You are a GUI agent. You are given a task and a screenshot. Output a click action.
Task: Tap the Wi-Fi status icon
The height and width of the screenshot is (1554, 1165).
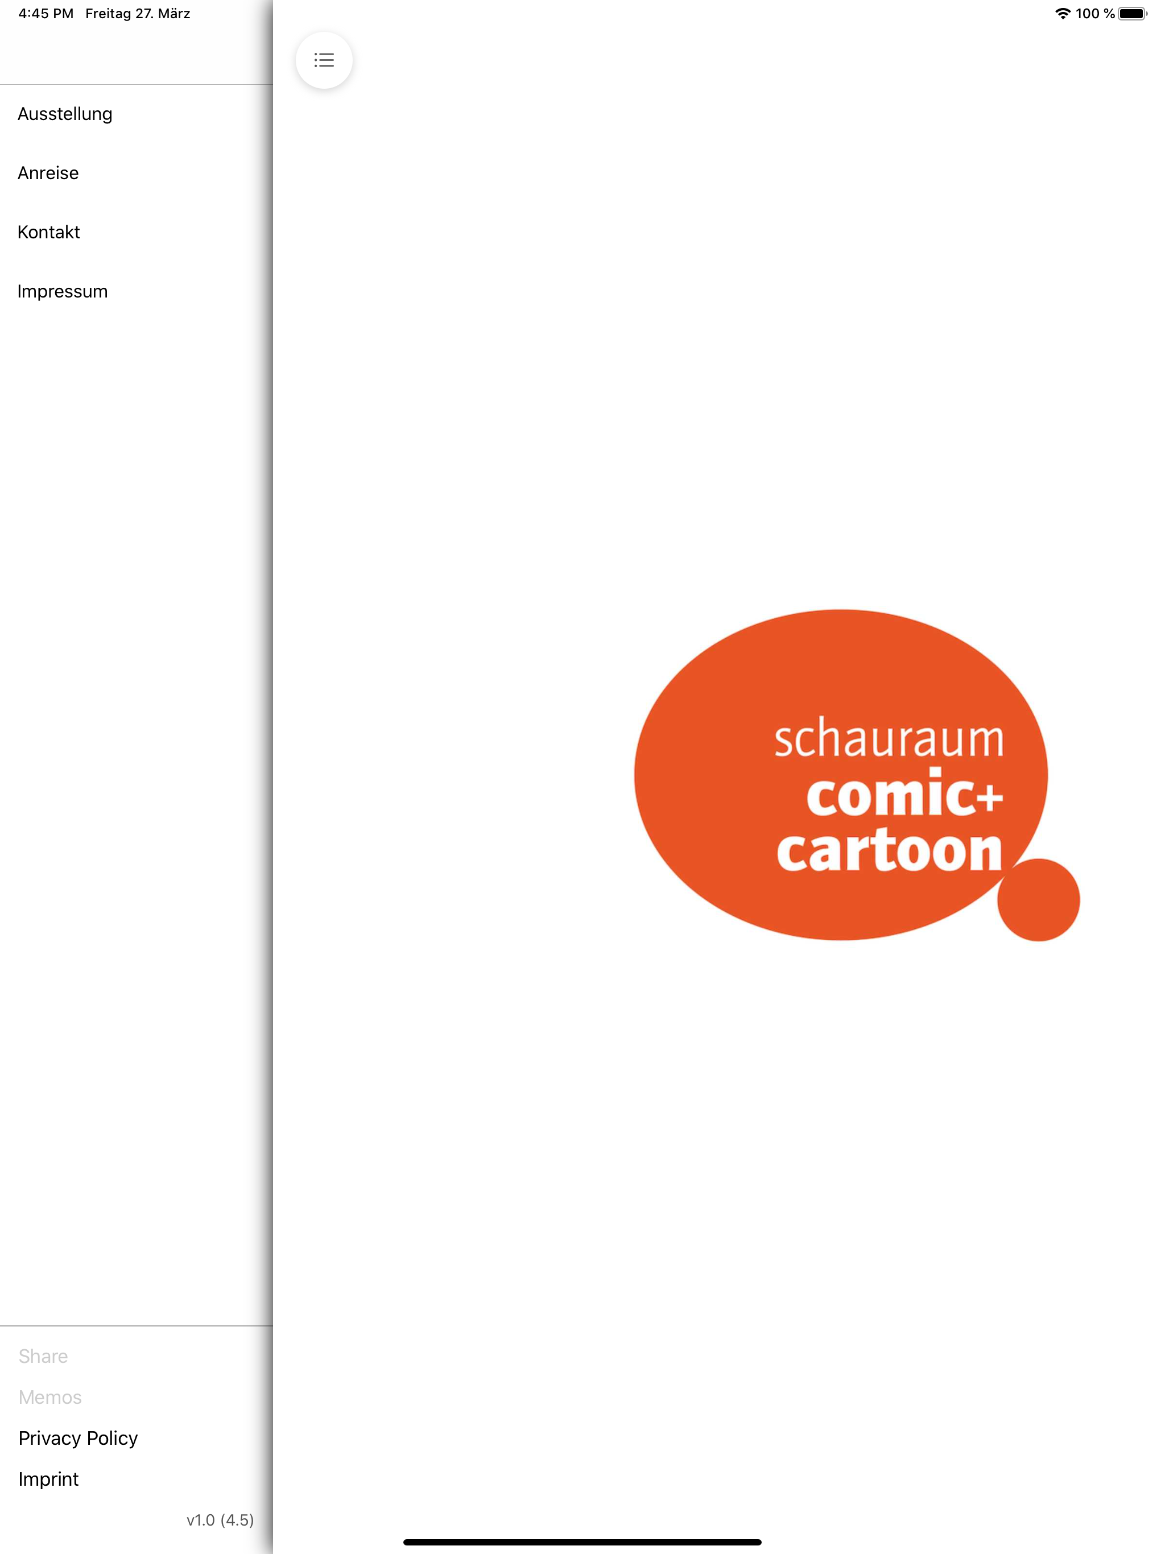click(1063, 13)
